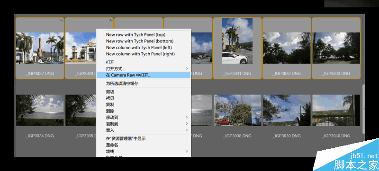Viewport: 379px width, 171px height.
Task: Select 剪切 from context menu
Action: click(x=144, y=92)
